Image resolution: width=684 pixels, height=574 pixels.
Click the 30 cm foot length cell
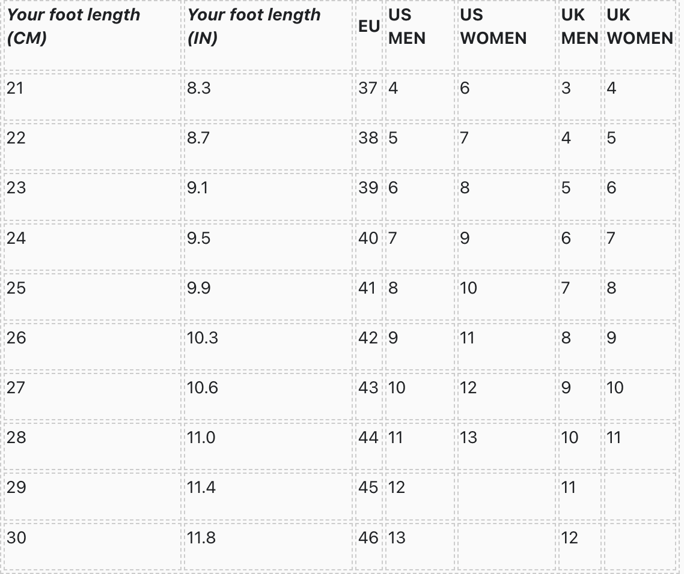pyautogui.click(x=16, y=537)
